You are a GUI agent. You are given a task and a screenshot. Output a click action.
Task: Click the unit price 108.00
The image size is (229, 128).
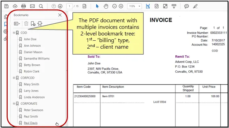(215, 96)
